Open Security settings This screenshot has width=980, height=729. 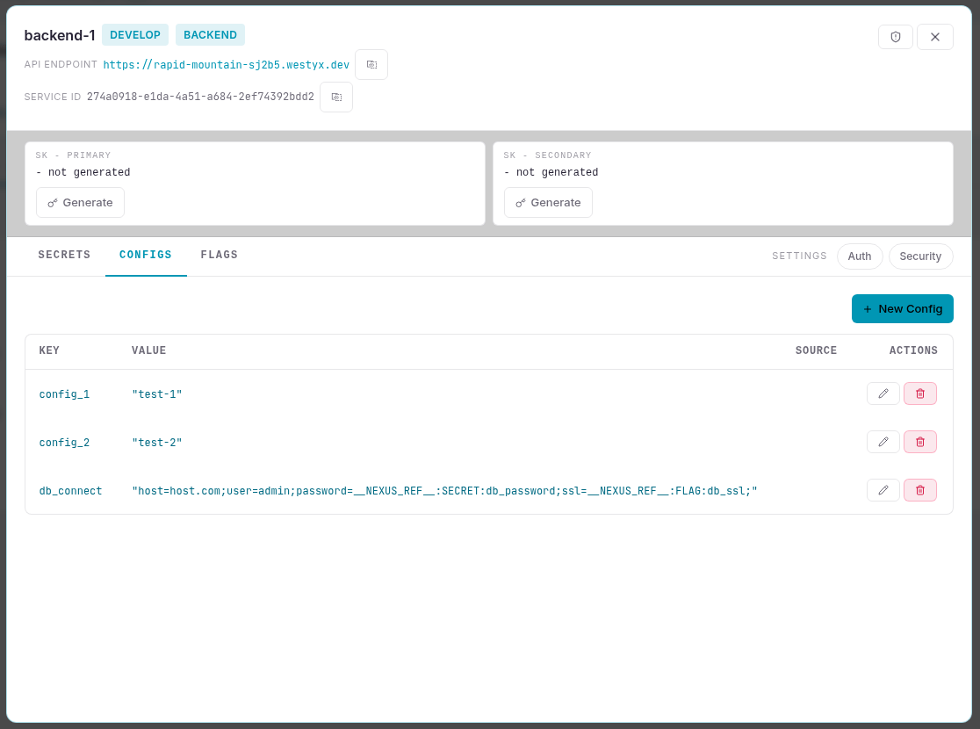920,256
